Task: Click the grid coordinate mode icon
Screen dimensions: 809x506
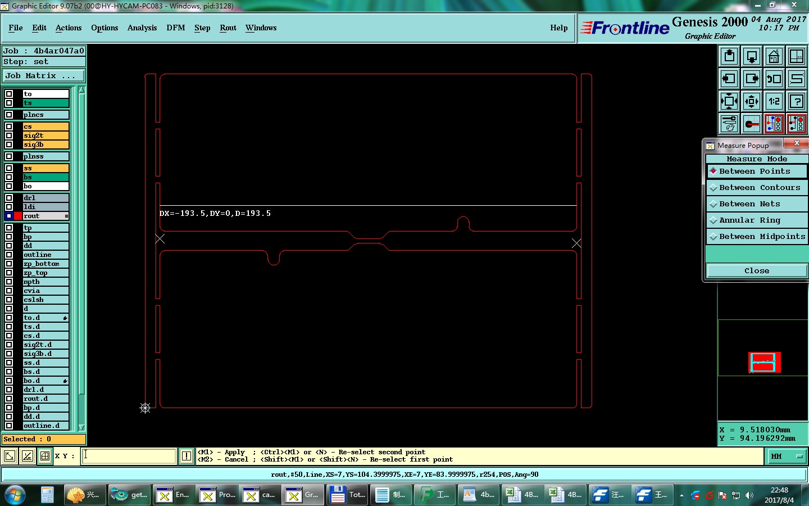Action: tap(45, 456)
